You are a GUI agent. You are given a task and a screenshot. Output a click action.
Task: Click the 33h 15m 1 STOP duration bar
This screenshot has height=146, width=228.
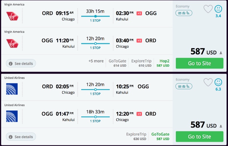click(95, 16)
